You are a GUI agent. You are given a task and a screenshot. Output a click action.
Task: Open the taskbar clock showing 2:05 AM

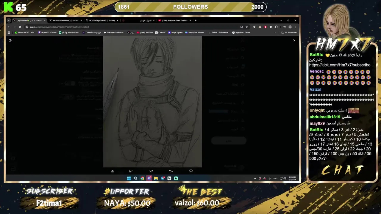tap(292, 178)
